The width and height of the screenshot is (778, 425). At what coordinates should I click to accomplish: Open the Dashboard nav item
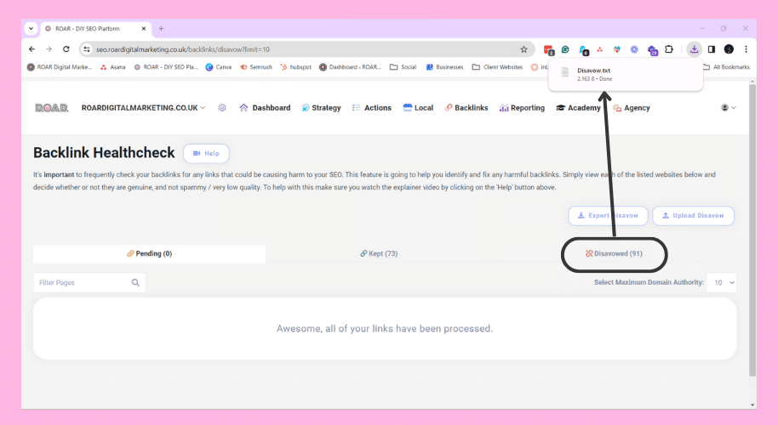(x=265, y=108)
